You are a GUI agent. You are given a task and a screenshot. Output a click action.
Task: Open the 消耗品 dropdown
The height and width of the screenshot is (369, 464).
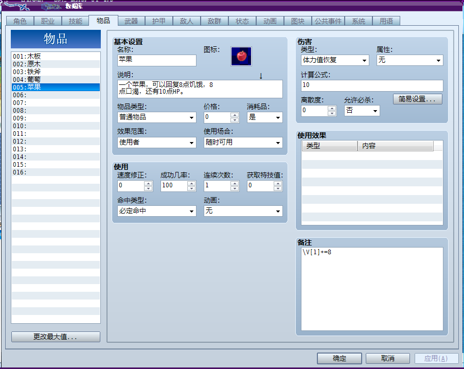264,117
